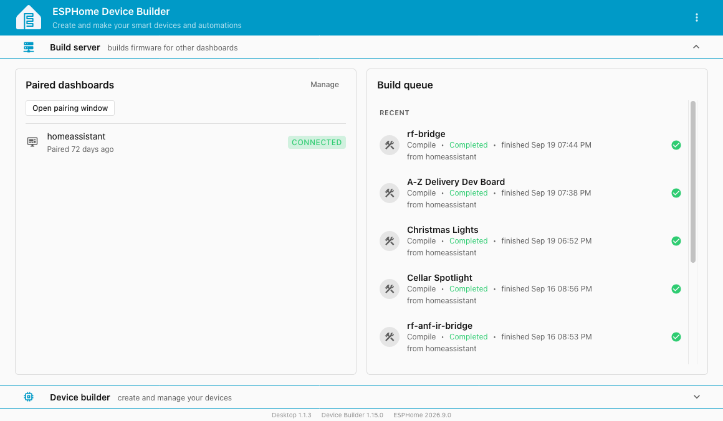Click the Paired dashboards heading
This screenshot has height=421, width=723.
click(70, 85)
